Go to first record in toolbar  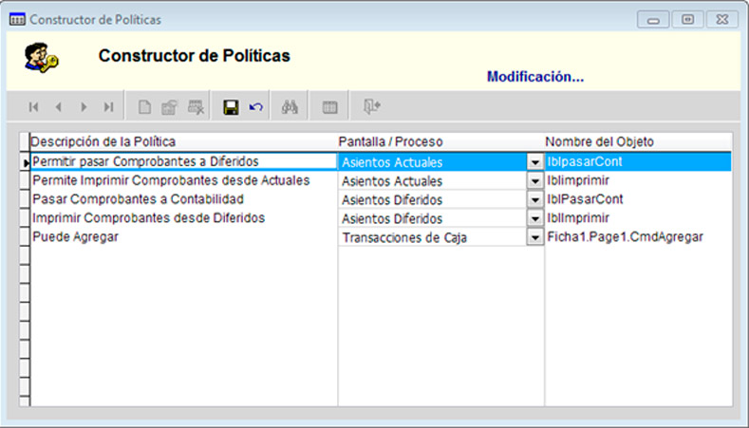[x=34, y=107]
